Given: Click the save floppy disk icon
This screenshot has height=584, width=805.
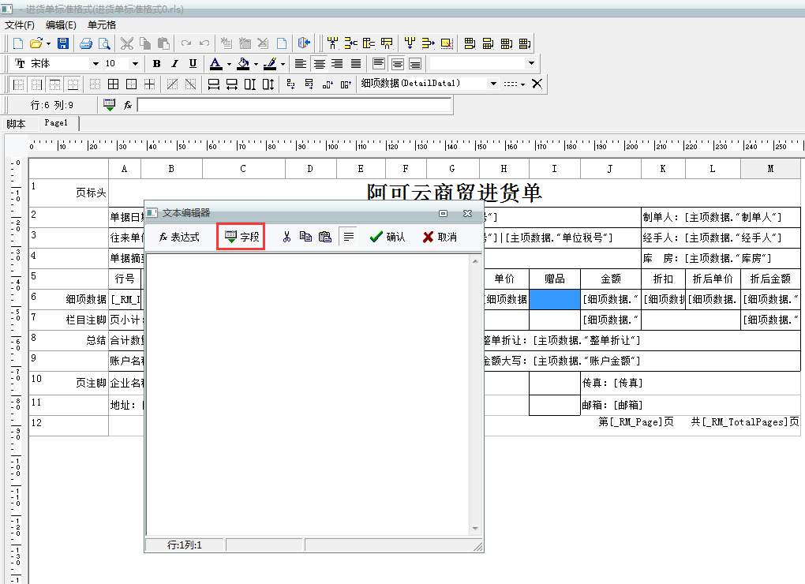Looking at the screenshot, I should (63, 43).
